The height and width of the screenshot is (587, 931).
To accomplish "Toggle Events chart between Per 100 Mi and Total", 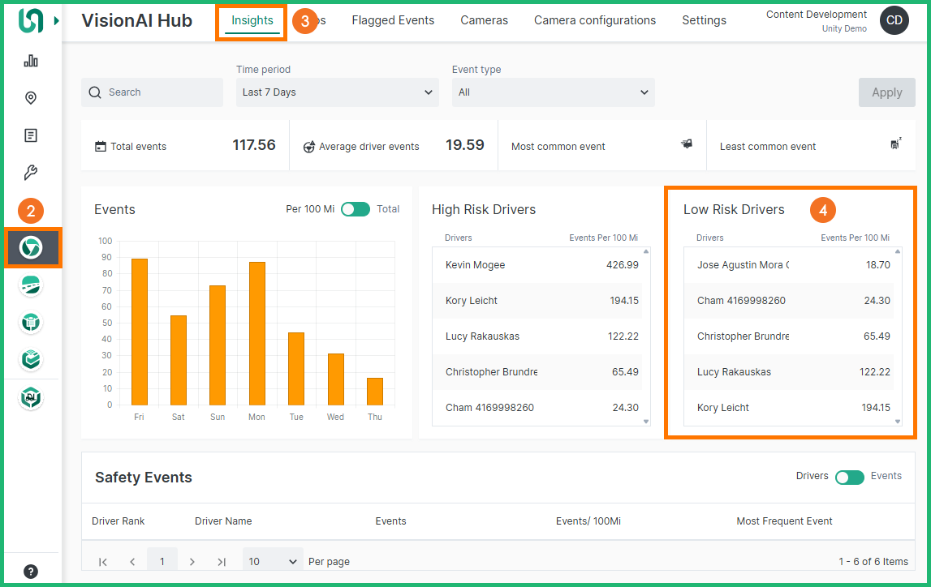I will (355, 209).
